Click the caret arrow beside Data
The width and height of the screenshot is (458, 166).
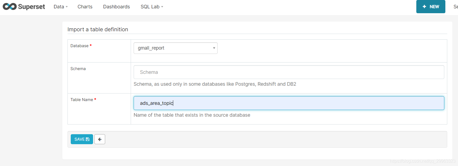pyautogui.click(x=67, y=7)
